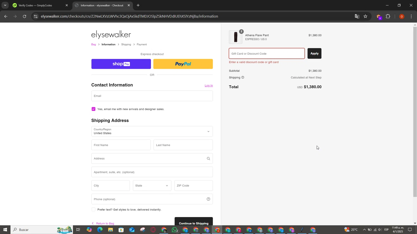
Task: Focus the Email input field
Action: point(152,96)
